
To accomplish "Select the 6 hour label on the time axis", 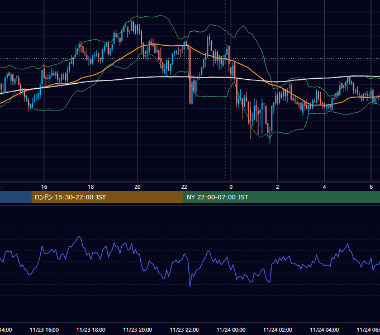I will [371, 187].
